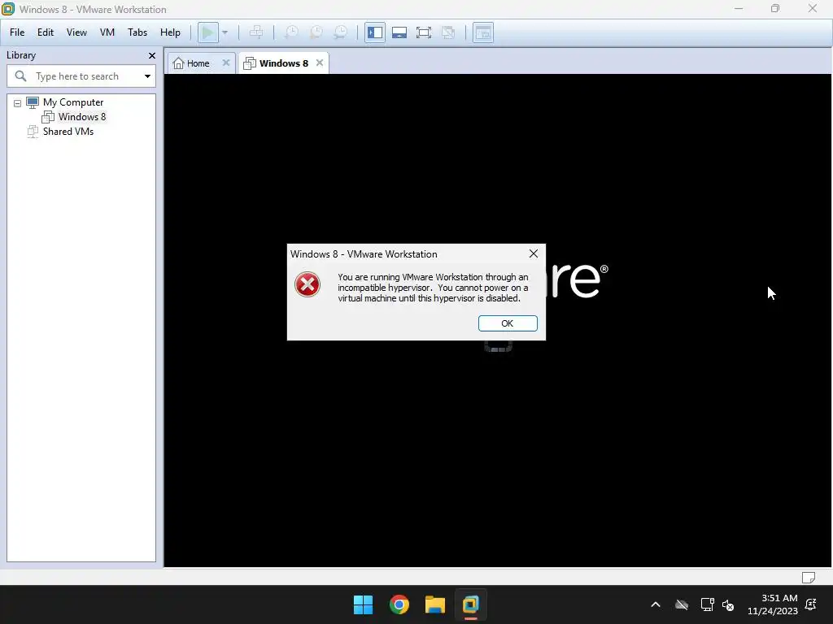Open the File menu
This screenshot has width=833, height=624.
(17, 32)
